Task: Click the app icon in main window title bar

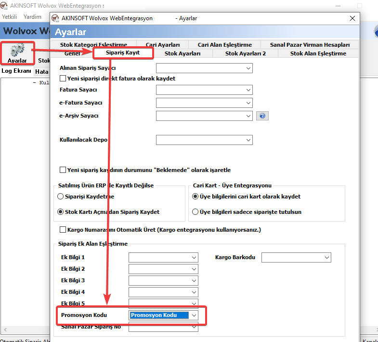Action: point(4,6)
